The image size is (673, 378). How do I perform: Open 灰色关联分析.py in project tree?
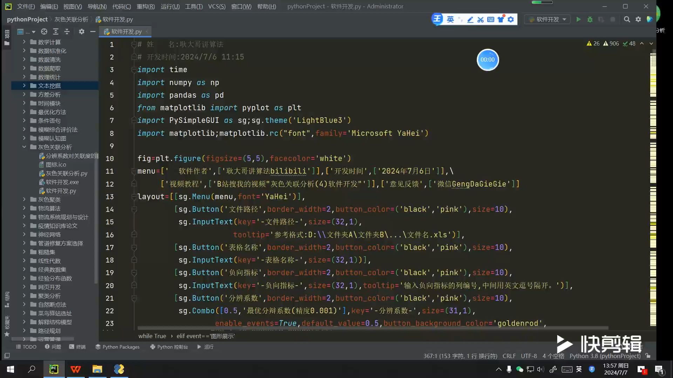point(66,173)
